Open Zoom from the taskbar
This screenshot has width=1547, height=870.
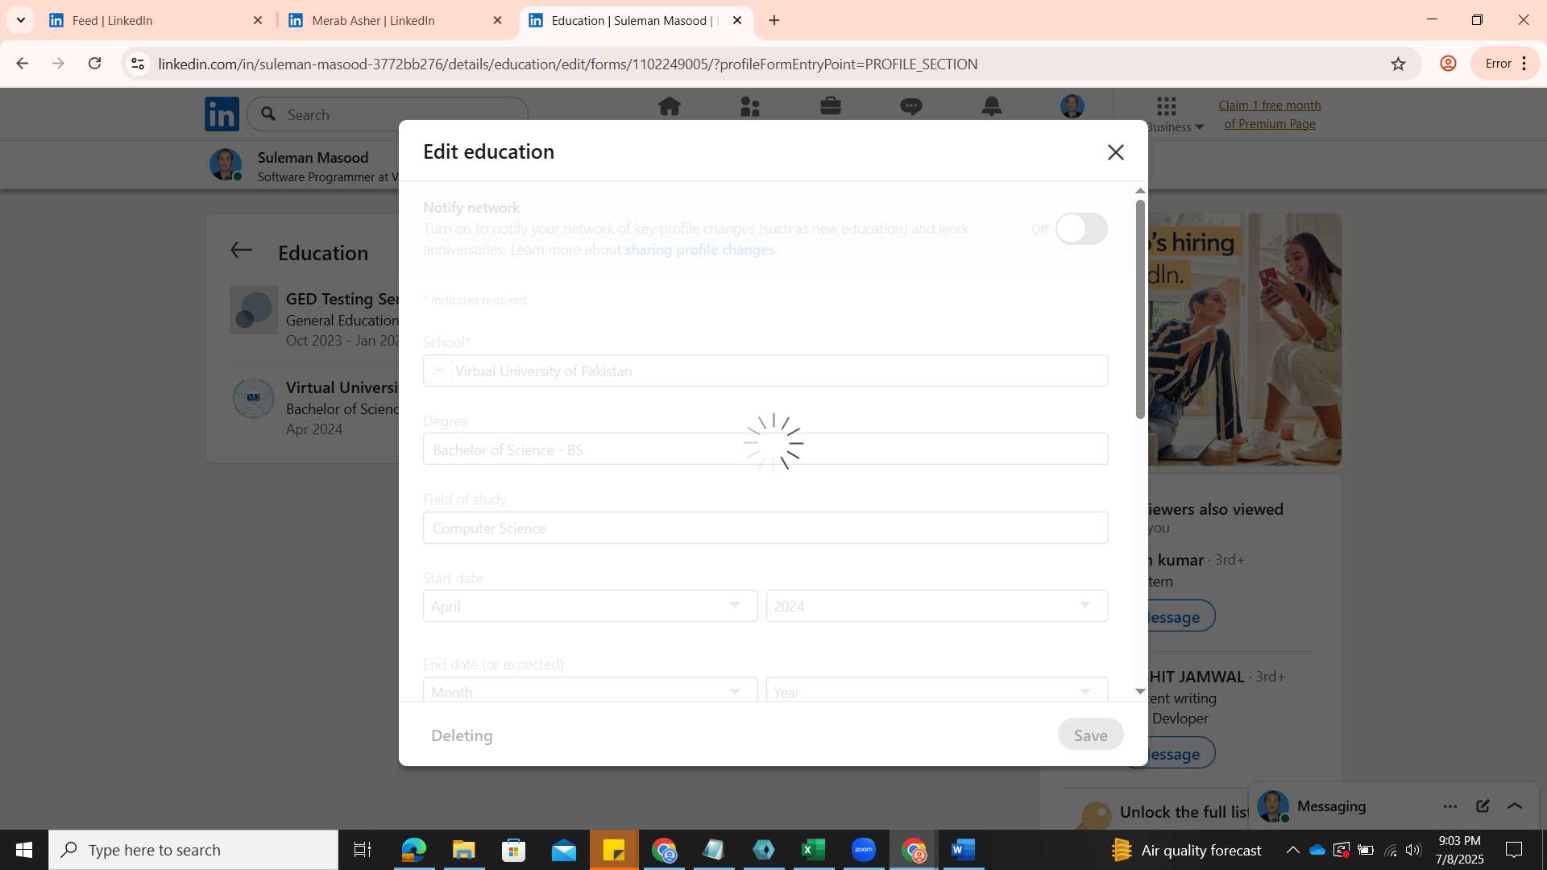point(864,850)
